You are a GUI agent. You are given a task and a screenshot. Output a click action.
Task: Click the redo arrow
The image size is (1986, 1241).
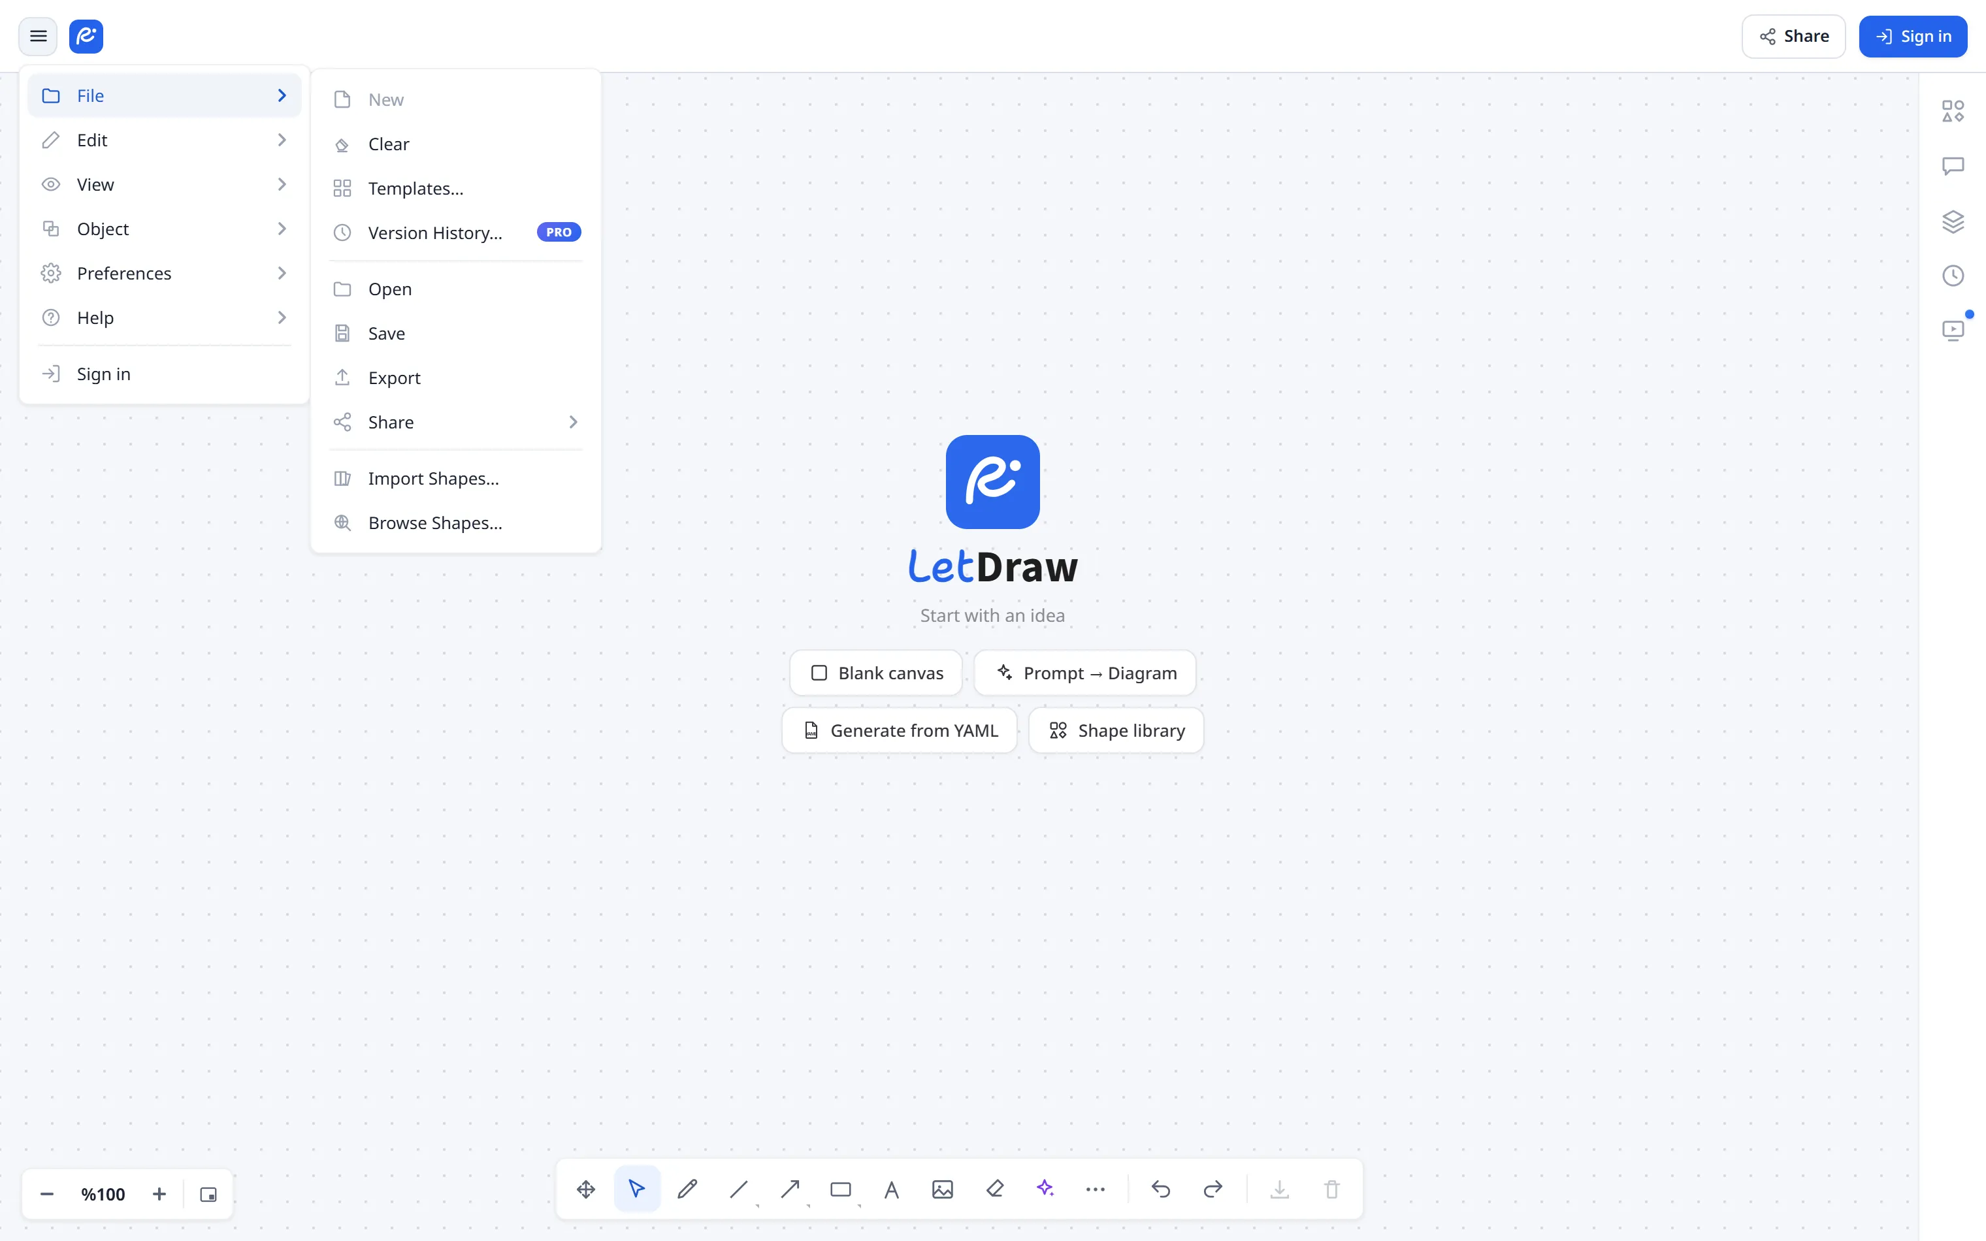(1212, 1189)
